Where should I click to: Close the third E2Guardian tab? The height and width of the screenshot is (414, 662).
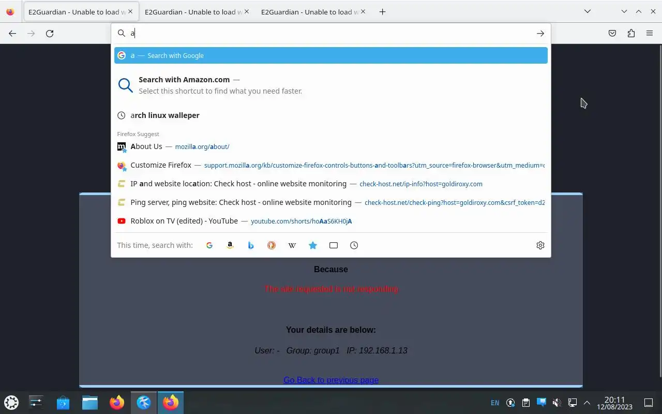[x=363, y=11]
